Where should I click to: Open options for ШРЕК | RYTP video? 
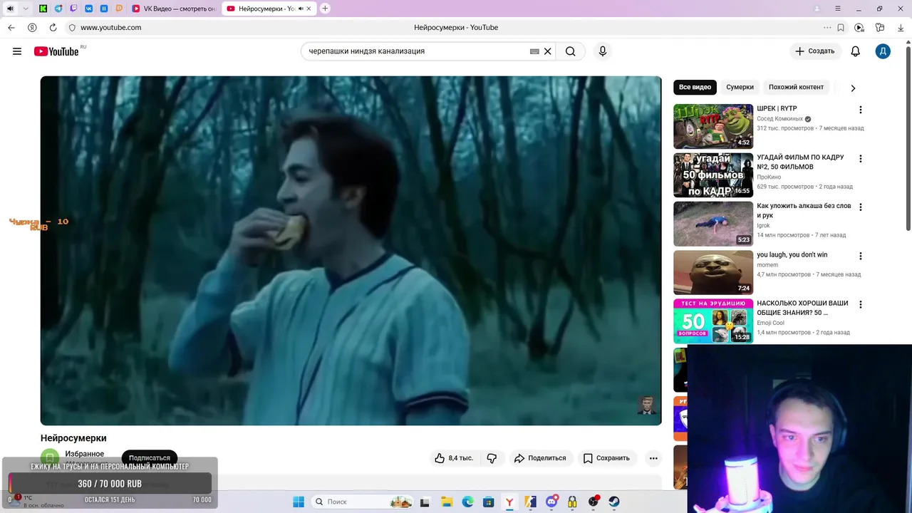[x=860, y=110]
